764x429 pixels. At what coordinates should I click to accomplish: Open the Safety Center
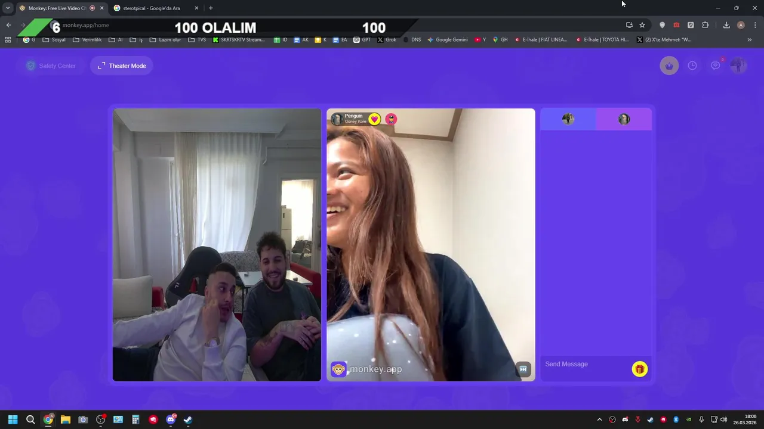point(51,66)
